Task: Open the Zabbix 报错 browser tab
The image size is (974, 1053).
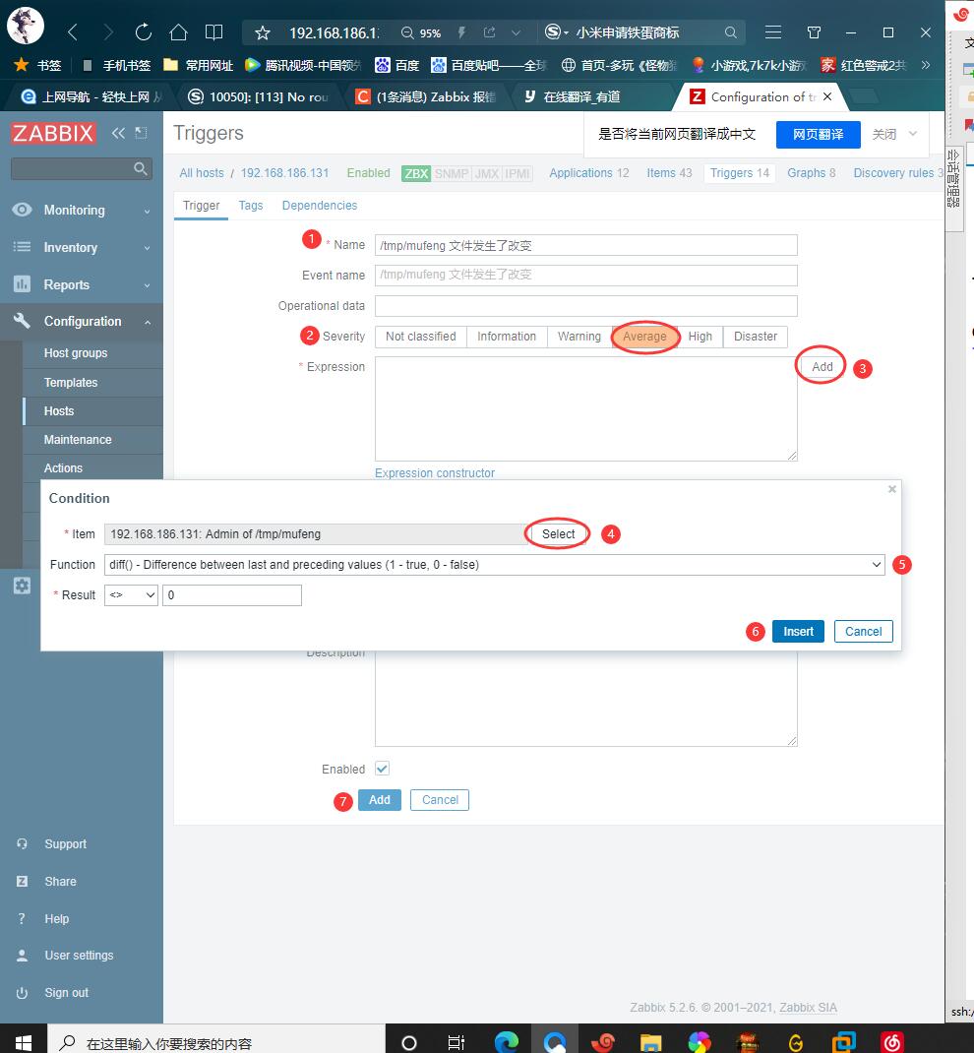Action: [428, 97]
